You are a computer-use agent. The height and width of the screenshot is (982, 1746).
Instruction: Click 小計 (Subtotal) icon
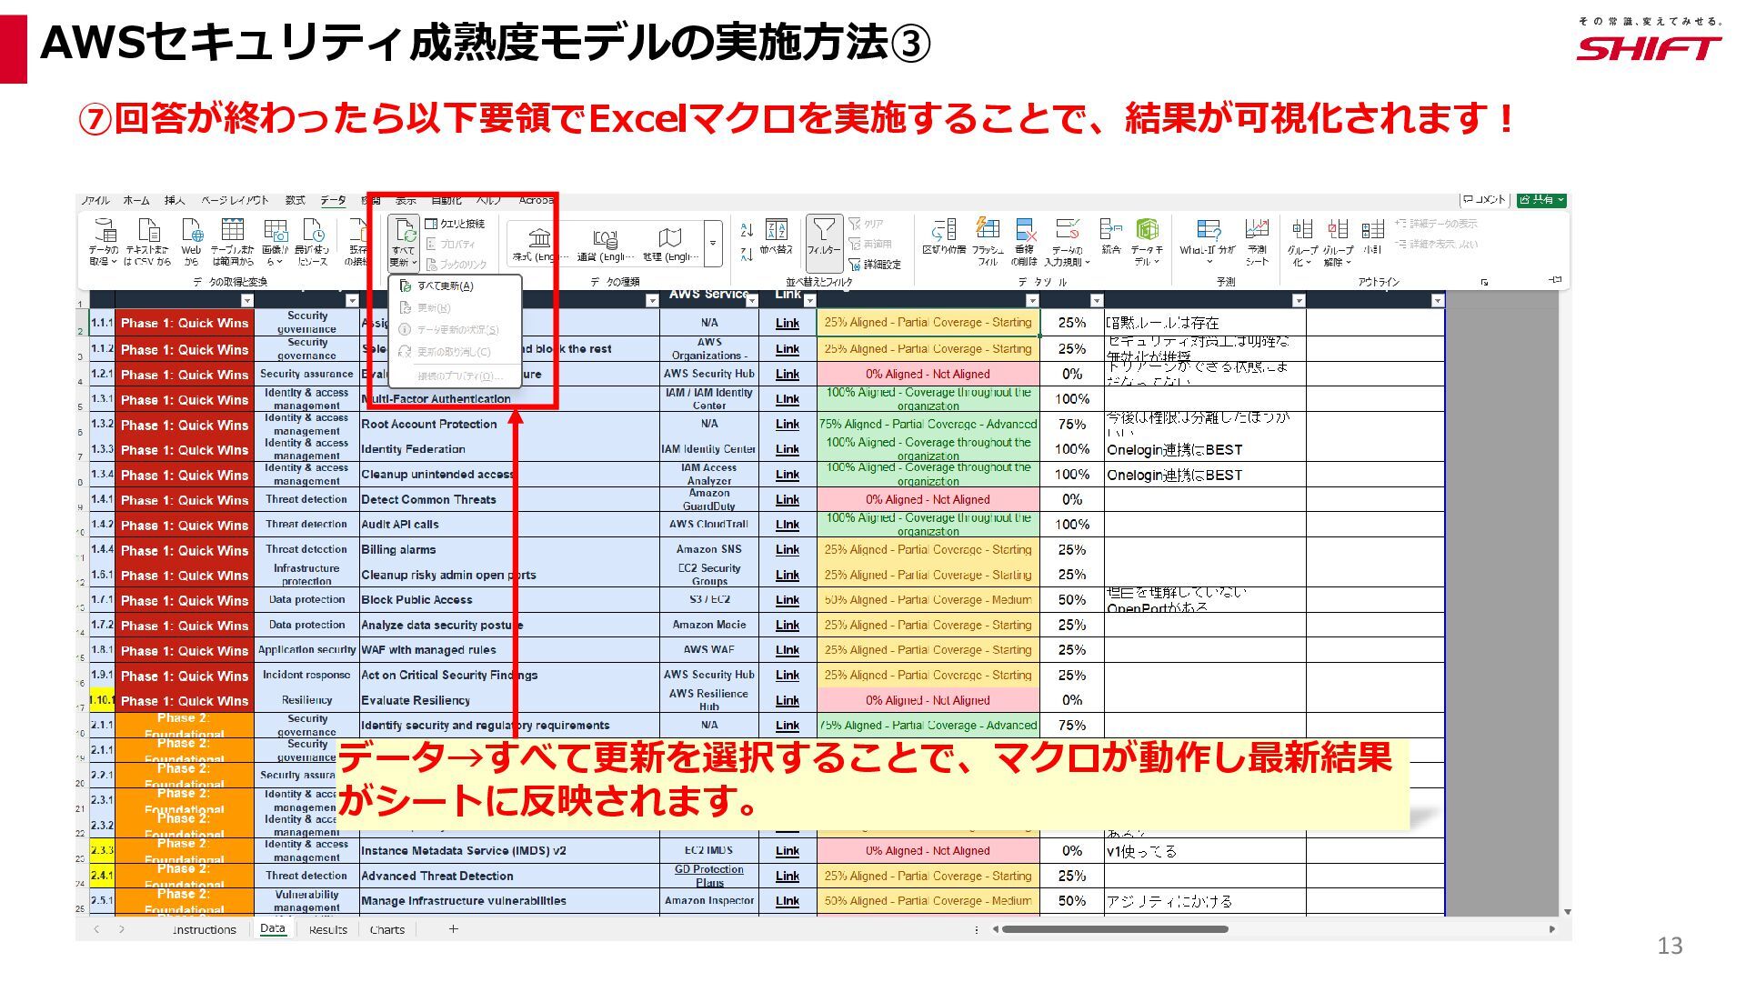coord(1372,236)
